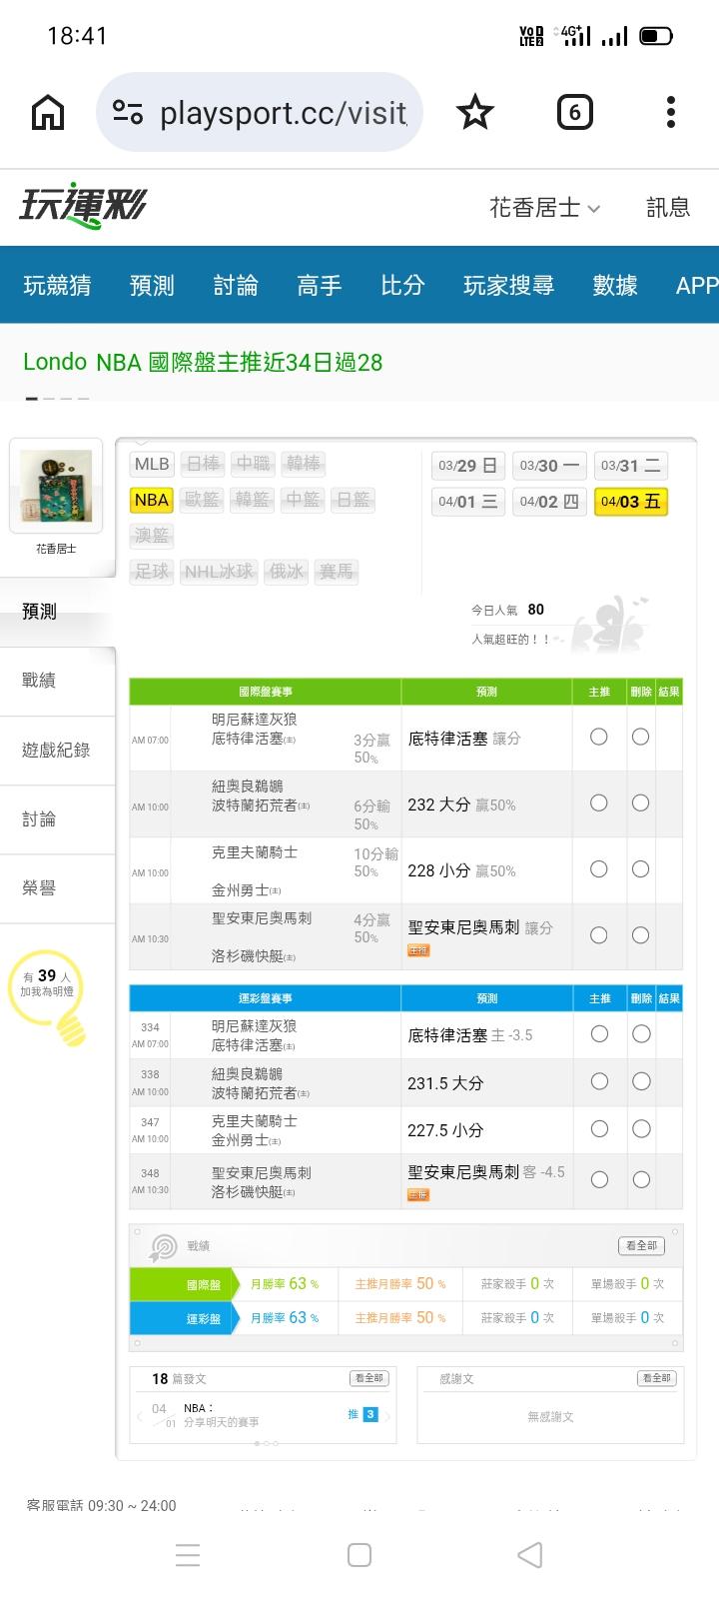This screenshot has height=1599, width=719.
Task: Click the 花香居士 profile avatar thumbnail
Action: point(56,486)
